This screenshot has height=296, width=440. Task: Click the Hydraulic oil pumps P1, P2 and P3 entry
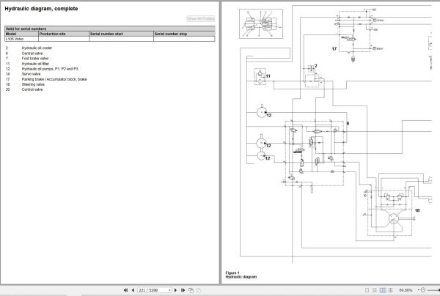[50, 69]
